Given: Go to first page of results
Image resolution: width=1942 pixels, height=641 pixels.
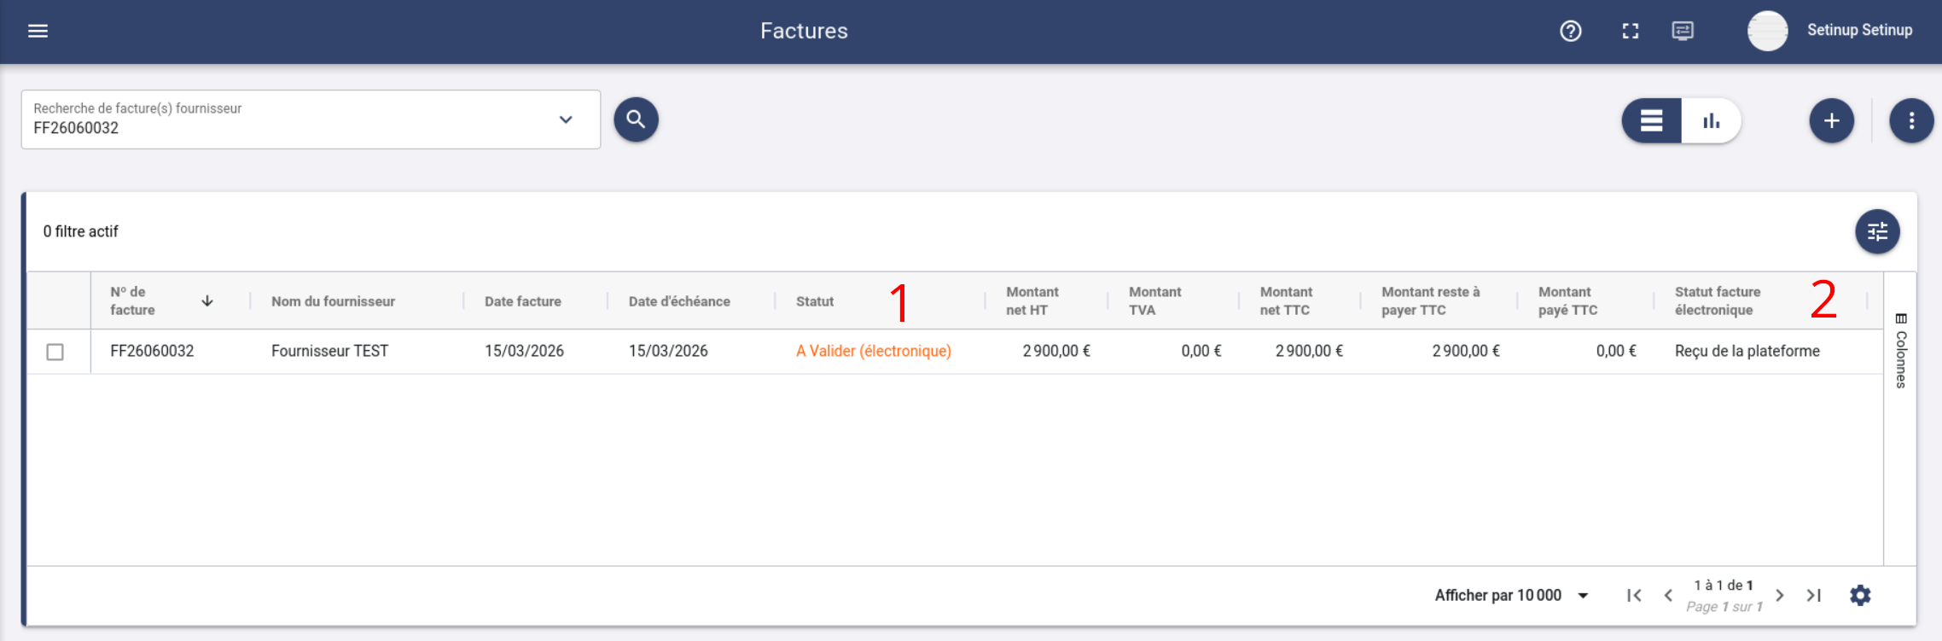Looking at the screenshot, I should (1634, 595).
